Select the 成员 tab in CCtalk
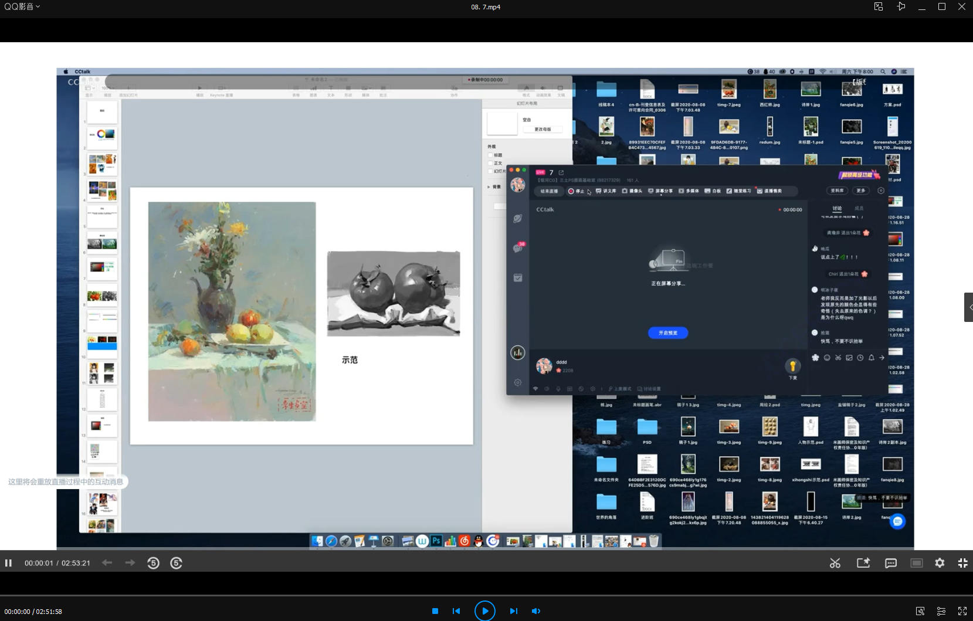This screenshot has width=973, height=621. [x=859, y=208]
